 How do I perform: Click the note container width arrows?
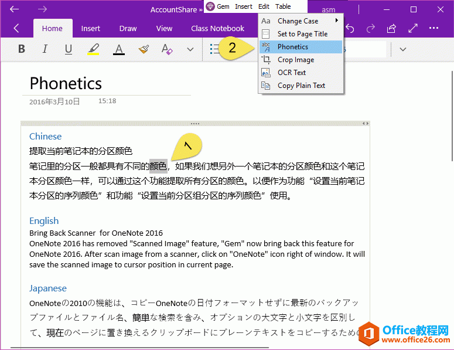pyautogui.click(x=366, y=124)
